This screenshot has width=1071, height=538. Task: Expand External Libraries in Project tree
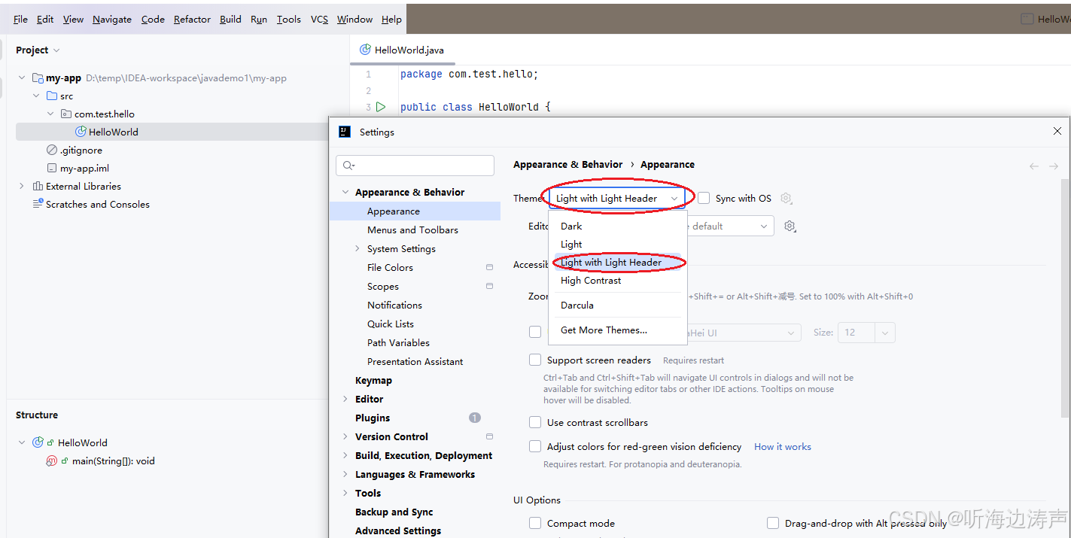pos(21,186)
